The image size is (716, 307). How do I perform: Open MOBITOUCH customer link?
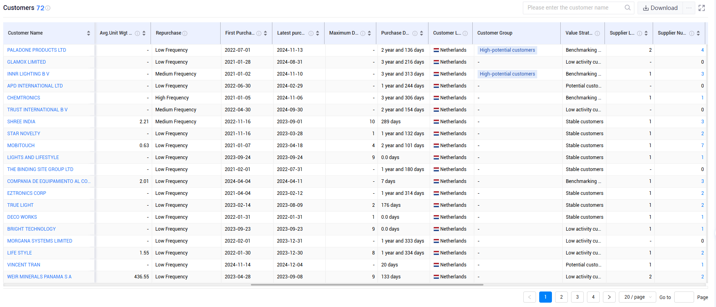tap(21, 146)
